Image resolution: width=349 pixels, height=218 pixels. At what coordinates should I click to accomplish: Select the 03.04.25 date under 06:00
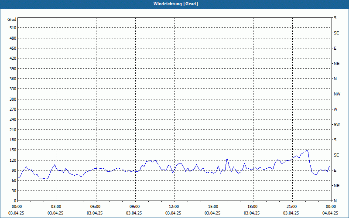point(95,213)
